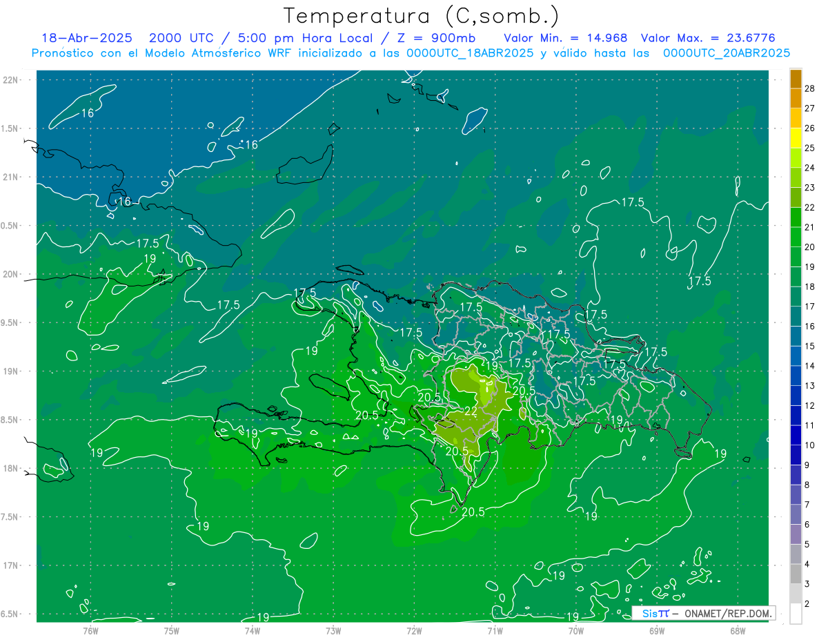Click the '17N' latitude axis label

pyautogui.click(x=10, y=565)
